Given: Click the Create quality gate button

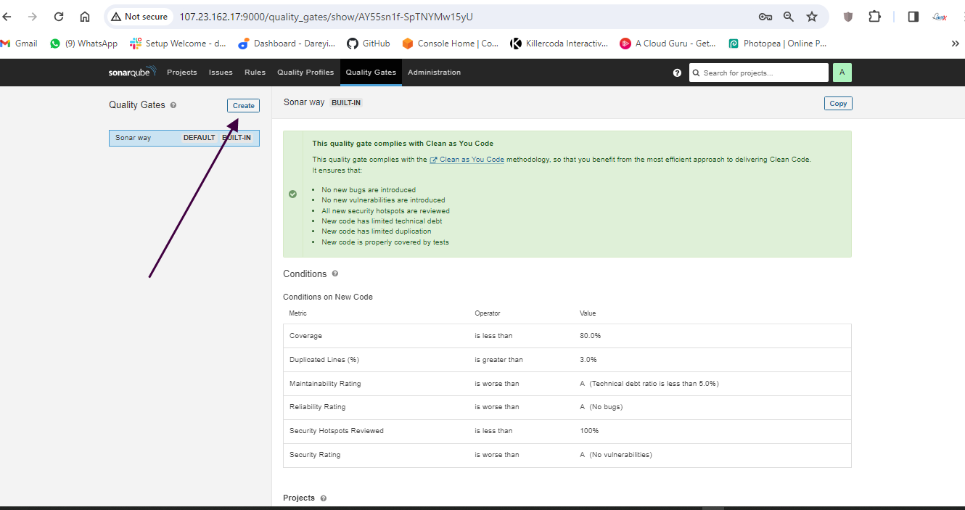Looking at the screenshot, I should click(x=243, y=106).
